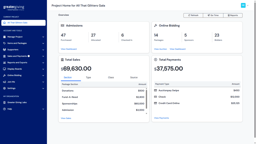Screen dimensions: 256x144
Task: Select the Source tab in Total Sales
Action: (134, 77)
